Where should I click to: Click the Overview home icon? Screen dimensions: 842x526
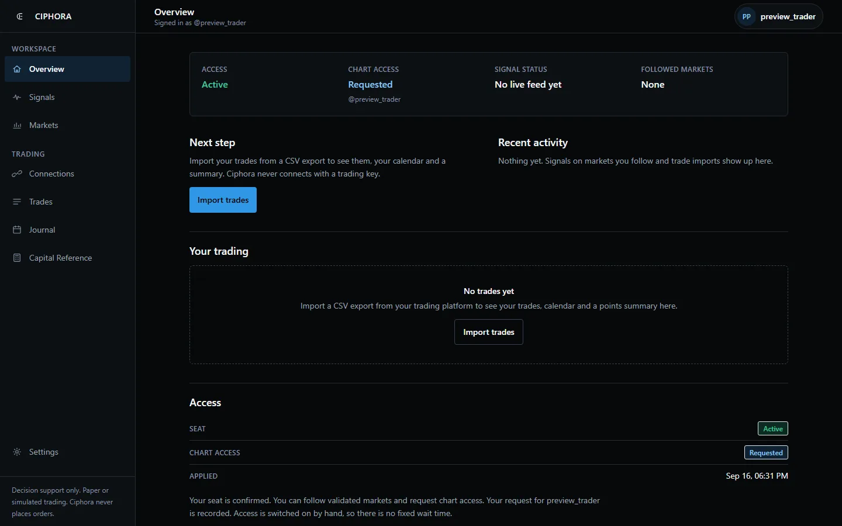point(17,69)
